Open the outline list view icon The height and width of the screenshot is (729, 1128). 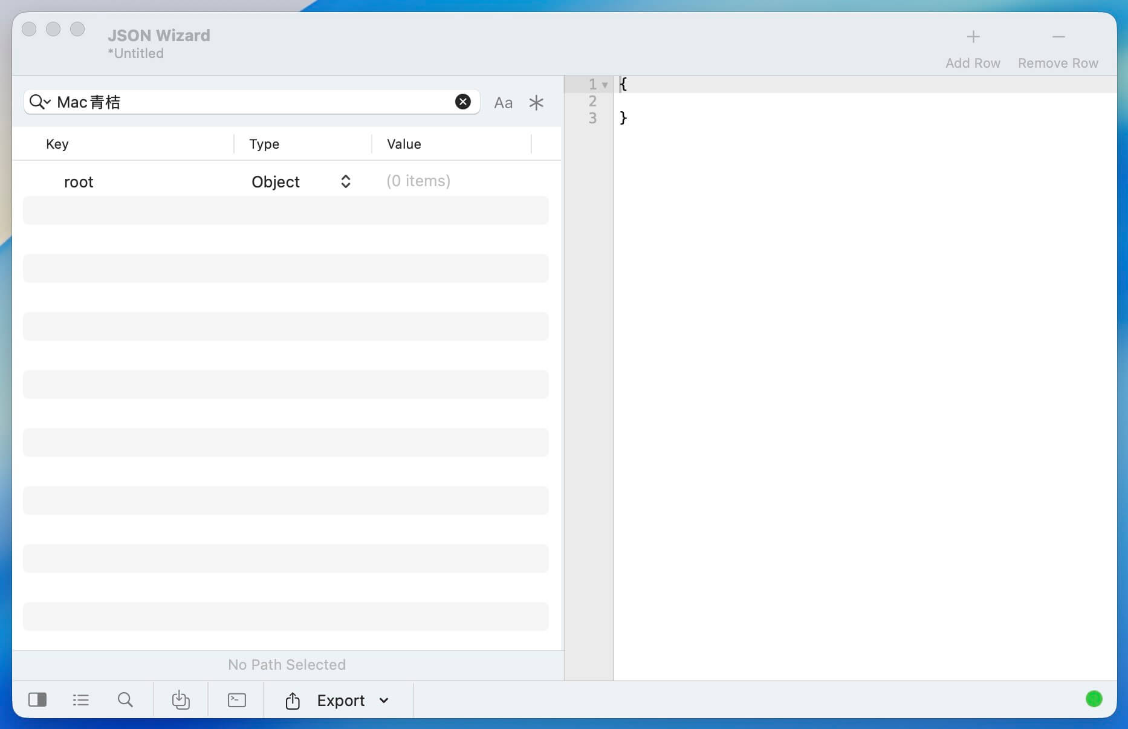[x=81, y=700]
